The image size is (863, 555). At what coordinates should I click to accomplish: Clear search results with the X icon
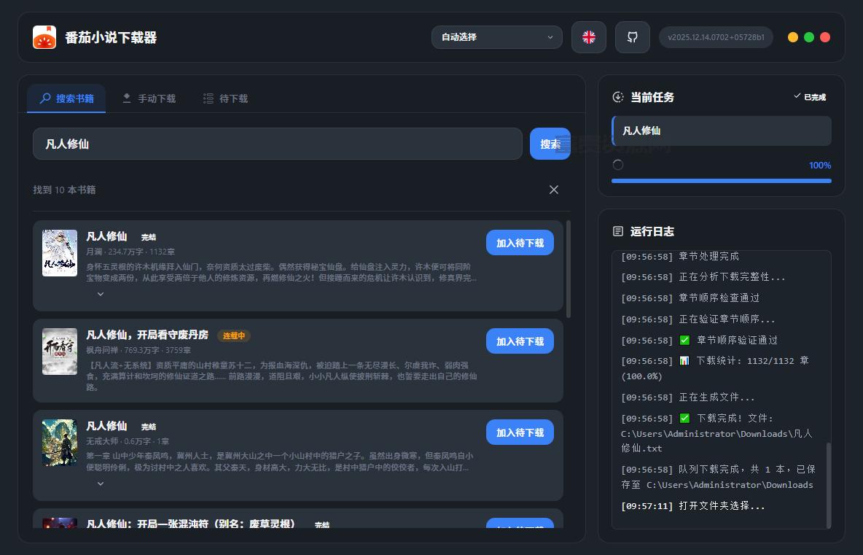[x=554, y=190]
